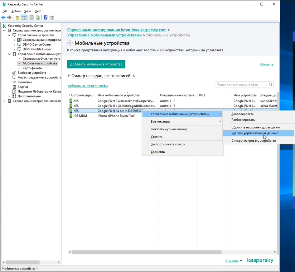This screenshot has height=272, width=295.
Task: Choose Экспортировать список
Action: pyautogui.click(x=182, y=144)
